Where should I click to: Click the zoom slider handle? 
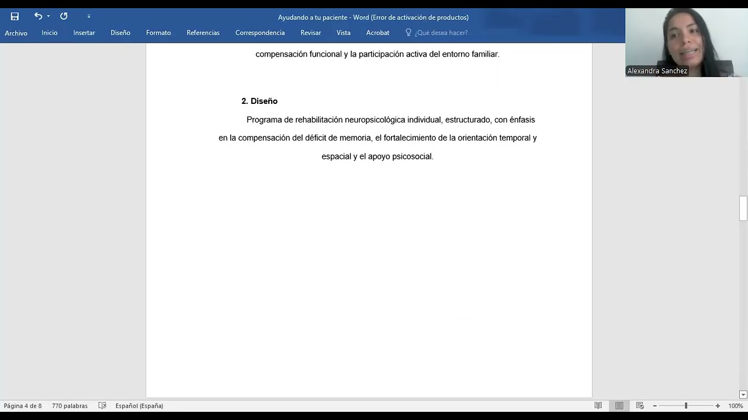pyautogui.click(x=686, y=406)
